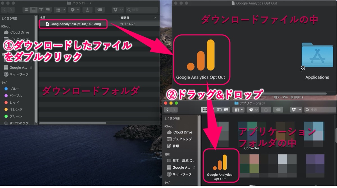Switch Downloads window to icon view
This screenshot has height=188, width=337.
tap(27, 10)
